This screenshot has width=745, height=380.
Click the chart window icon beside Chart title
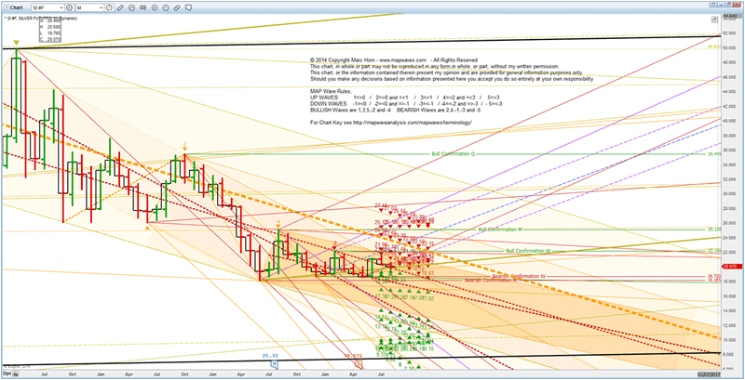7,7
